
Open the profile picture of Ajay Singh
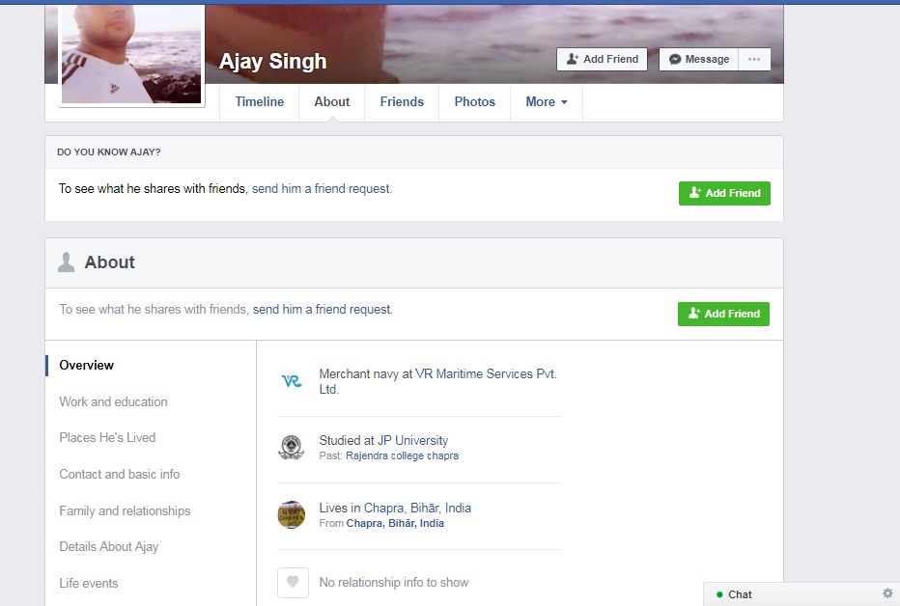[131, 54]
